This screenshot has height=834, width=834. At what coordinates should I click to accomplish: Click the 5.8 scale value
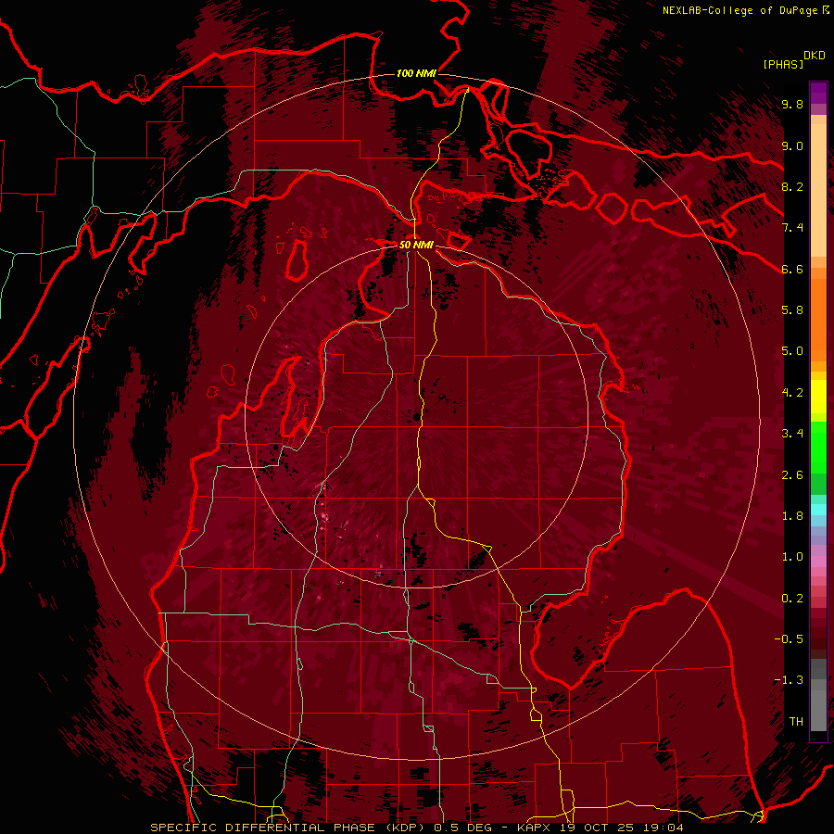[x=792, y=310]
